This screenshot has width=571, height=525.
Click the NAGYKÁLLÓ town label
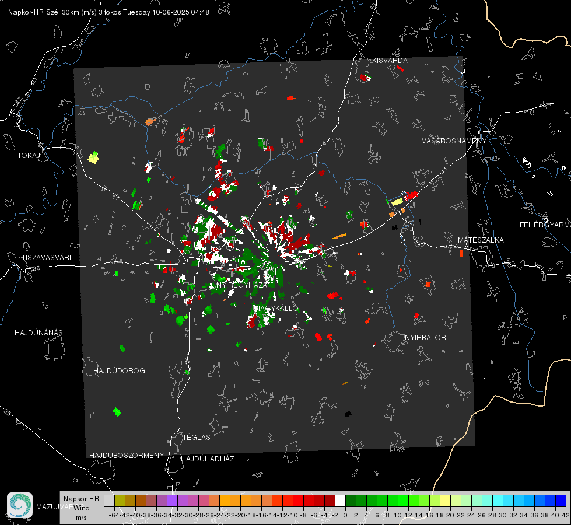[276, 309]
